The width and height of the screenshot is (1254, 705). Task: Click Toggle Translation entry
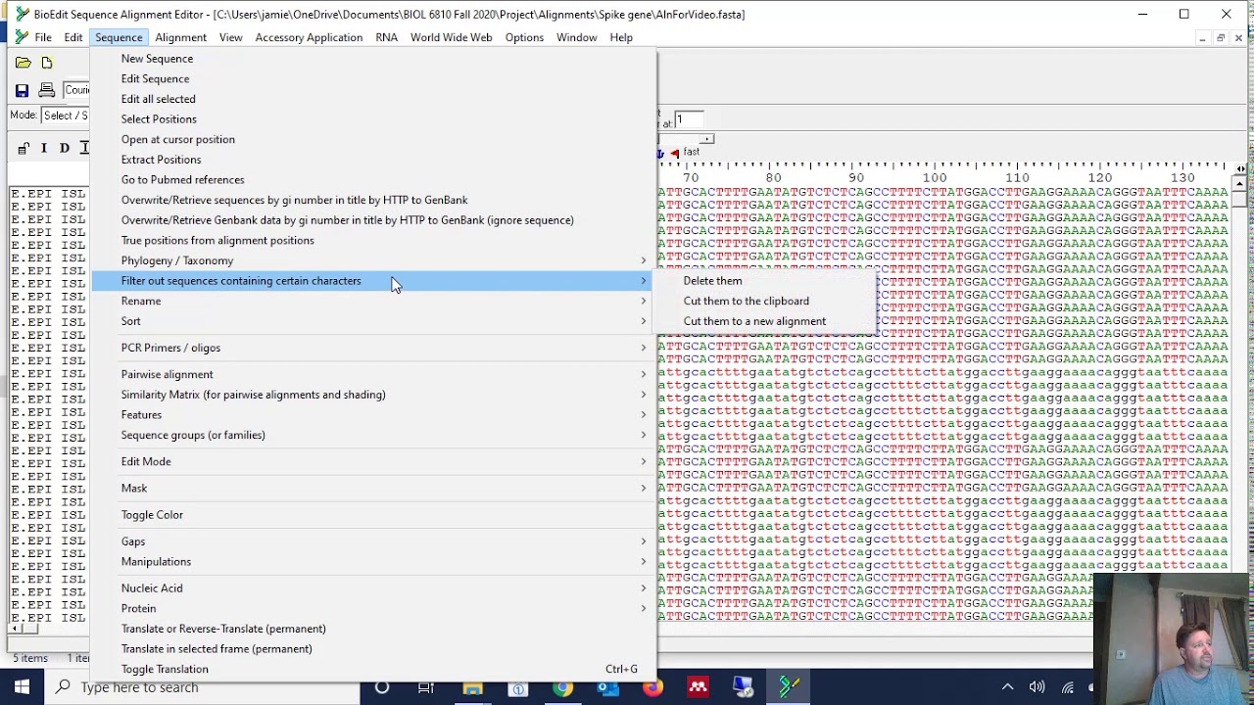tap(373, 669)
